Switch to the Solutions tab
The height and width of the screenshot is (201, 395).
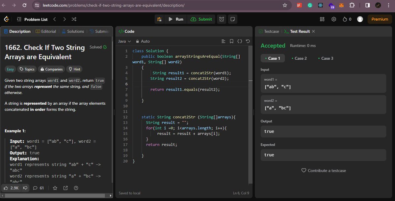coord(73,31)
